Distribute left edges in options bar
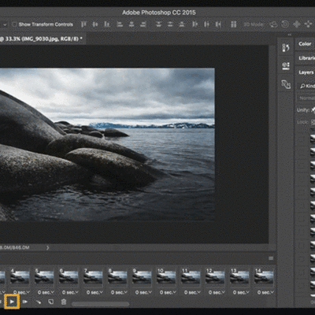Screen dimensions: 315x315 point(195,24)
